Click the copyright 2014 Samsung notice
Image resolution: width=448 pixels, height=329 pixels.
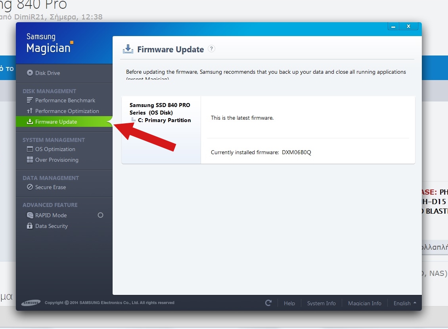click(109, 303)
